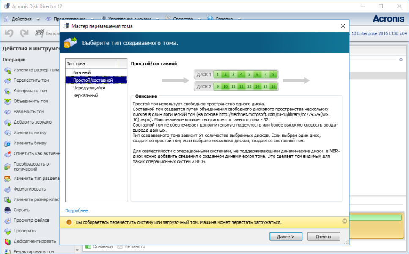Select Базовый volume type
This screenshot has height=254, width=409.
[x=82, y=72]
